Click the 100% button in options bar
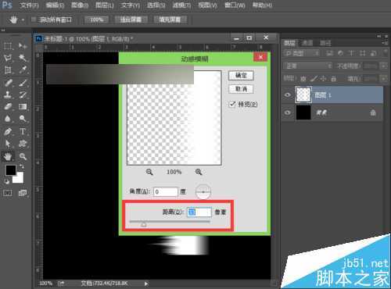The height and width of the screenshot is (289, 391). (x=96, y=20)
